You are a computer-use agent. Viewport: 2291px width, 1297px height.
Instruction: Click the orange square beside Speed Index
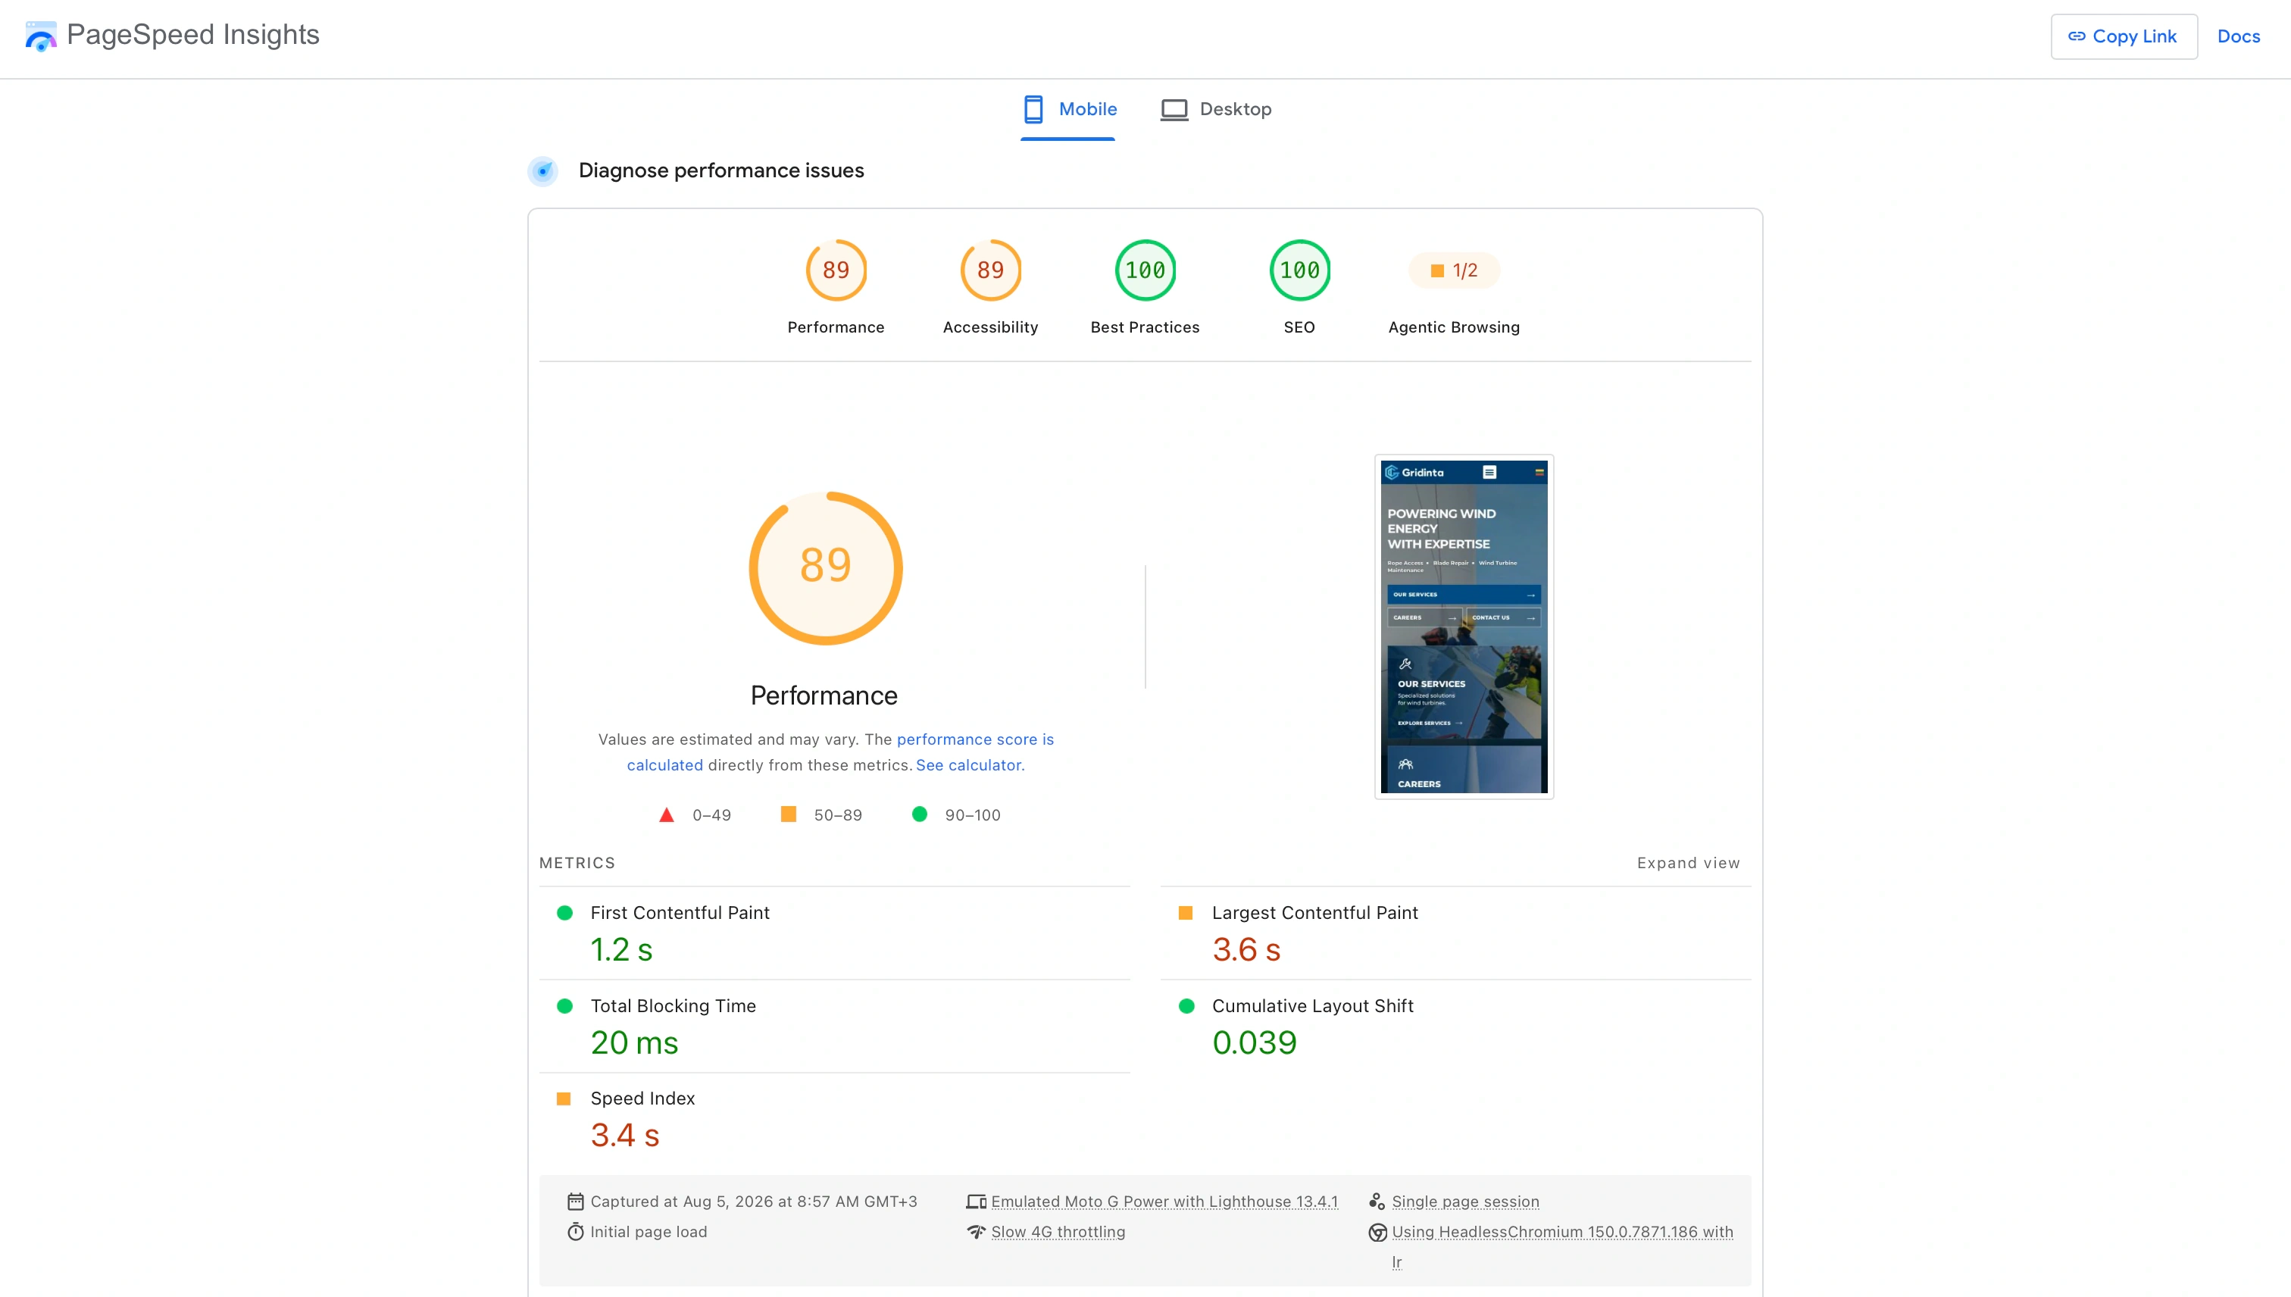(x=564, y=1099)
